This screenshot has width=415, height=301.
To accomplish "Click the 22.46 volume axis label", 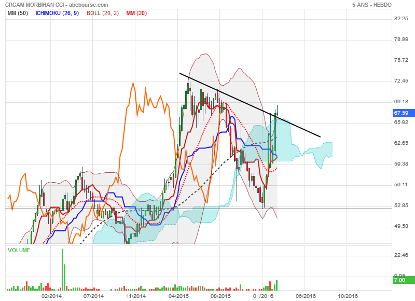I will [401, 255].
